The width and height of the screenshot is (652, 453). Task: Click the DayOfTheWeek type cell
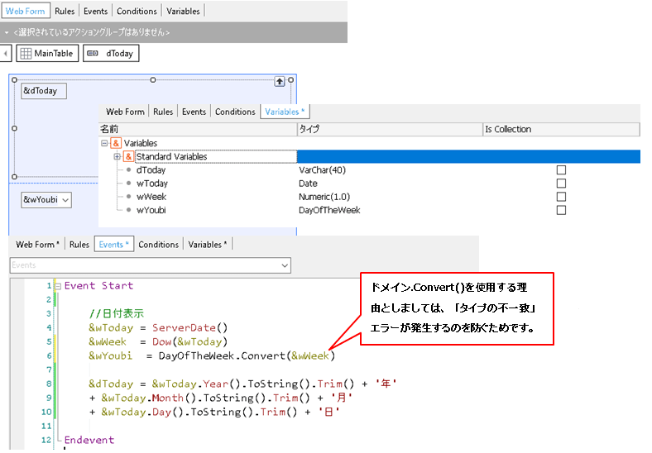[329, 210]
